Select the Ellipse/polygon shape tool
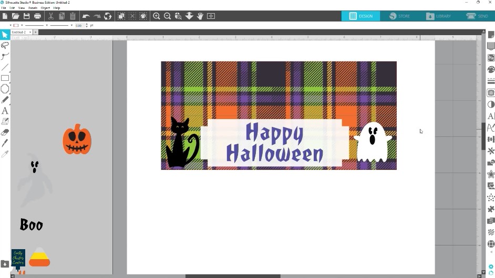Viewport: 495px width, 278px height. coord(5,89)
